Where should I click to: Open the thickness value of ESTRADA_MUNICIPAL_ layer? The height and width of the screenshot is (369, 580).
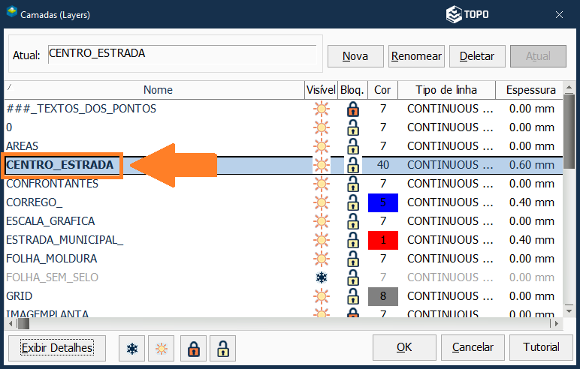(531, 240)
